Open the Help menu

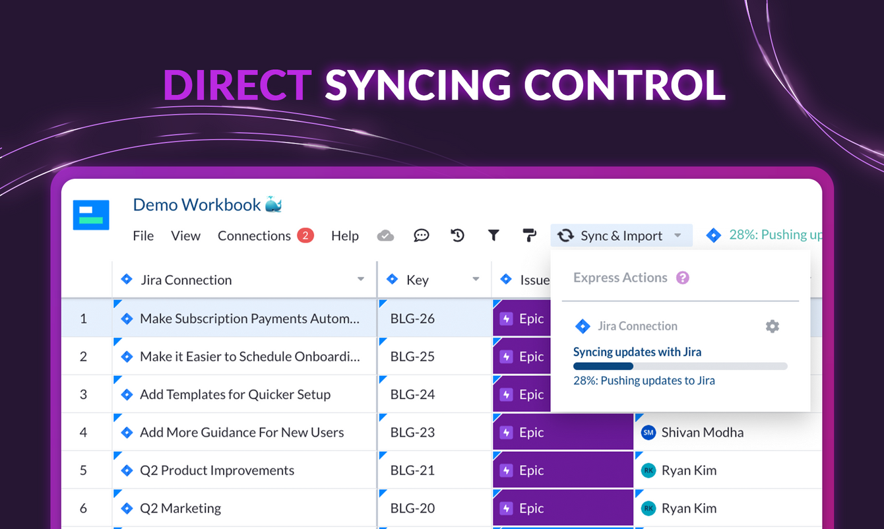[344, 235]
